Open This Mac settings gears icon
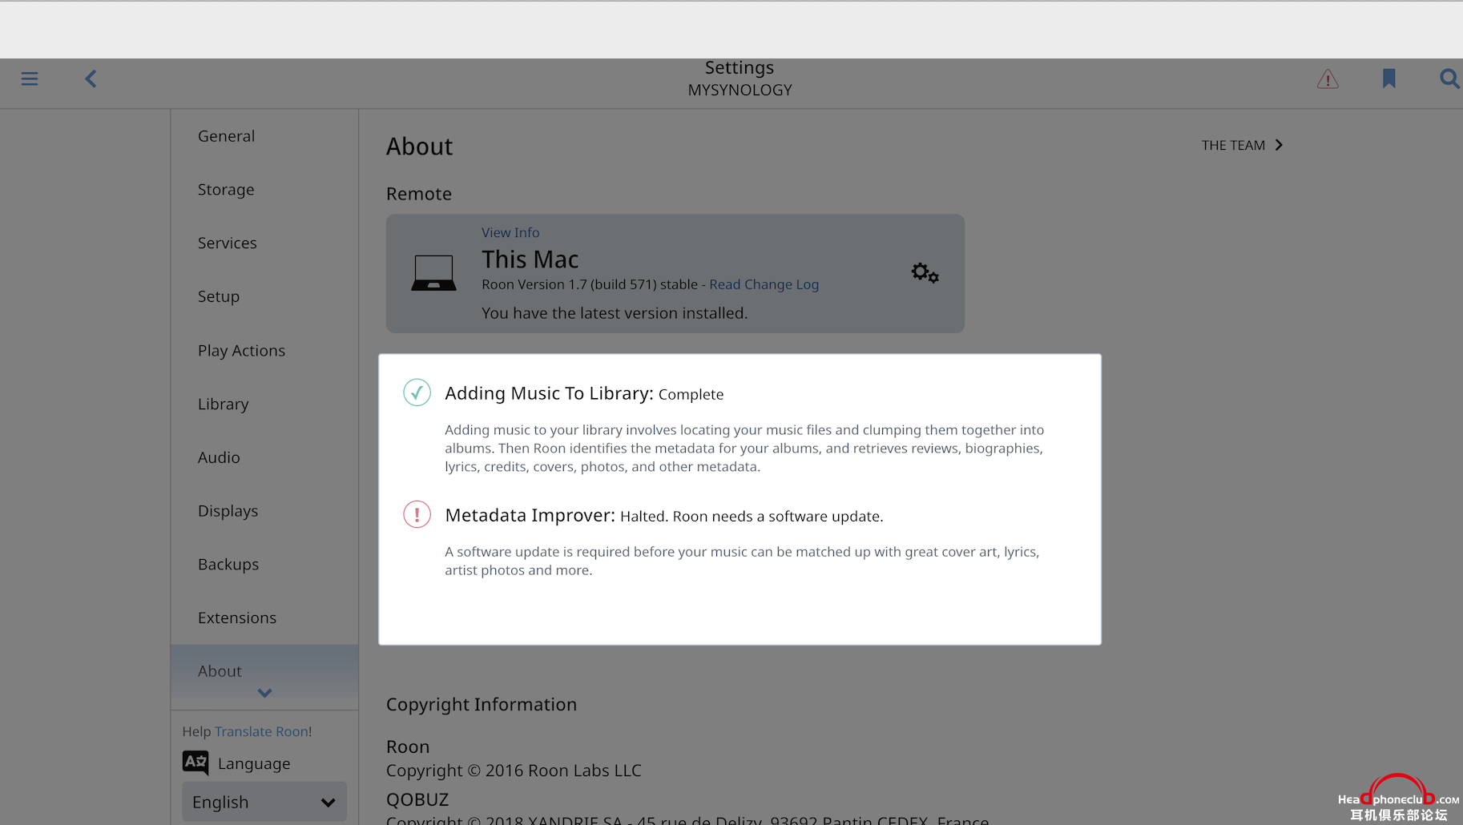 pos(925,273)
